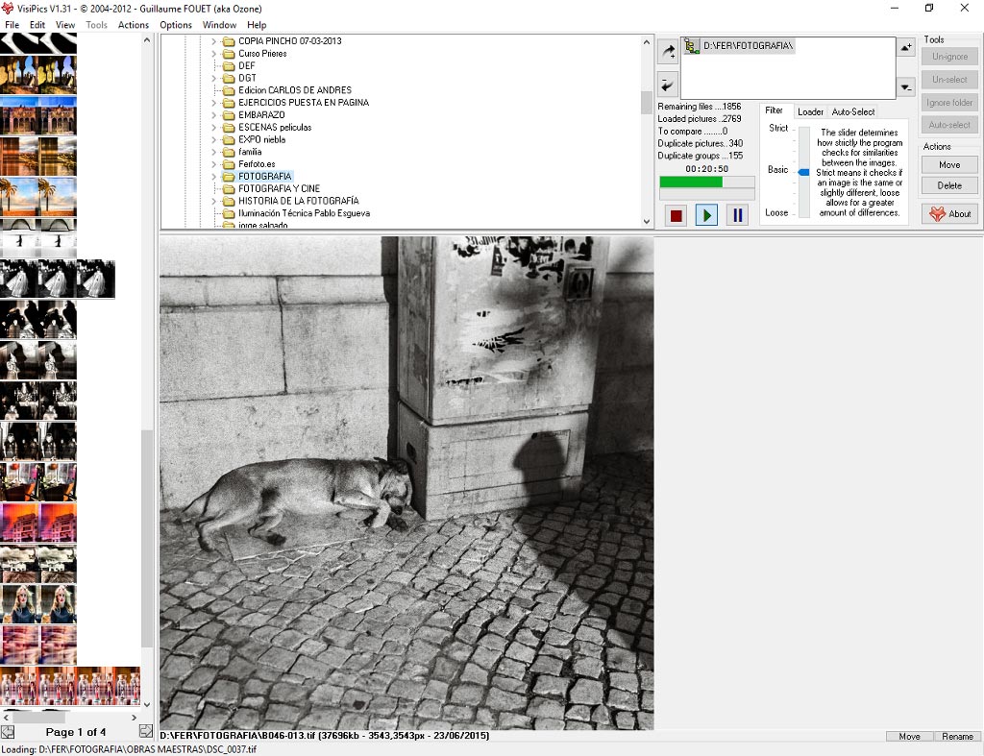Click the blue Strict-to-Loose filter slider handle
Viewport: 984px width, 756px height.
tap(804, 172)
